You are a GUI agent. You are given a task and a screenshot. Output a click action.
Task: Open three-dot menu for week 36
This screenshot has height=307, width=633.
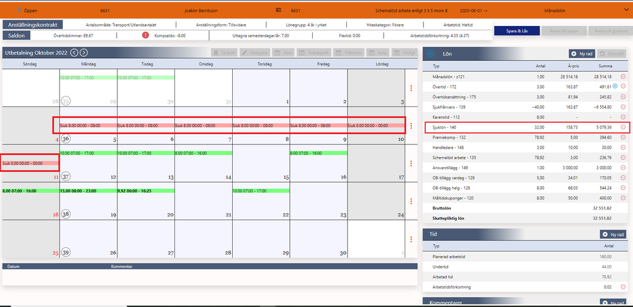pos(411,126)
